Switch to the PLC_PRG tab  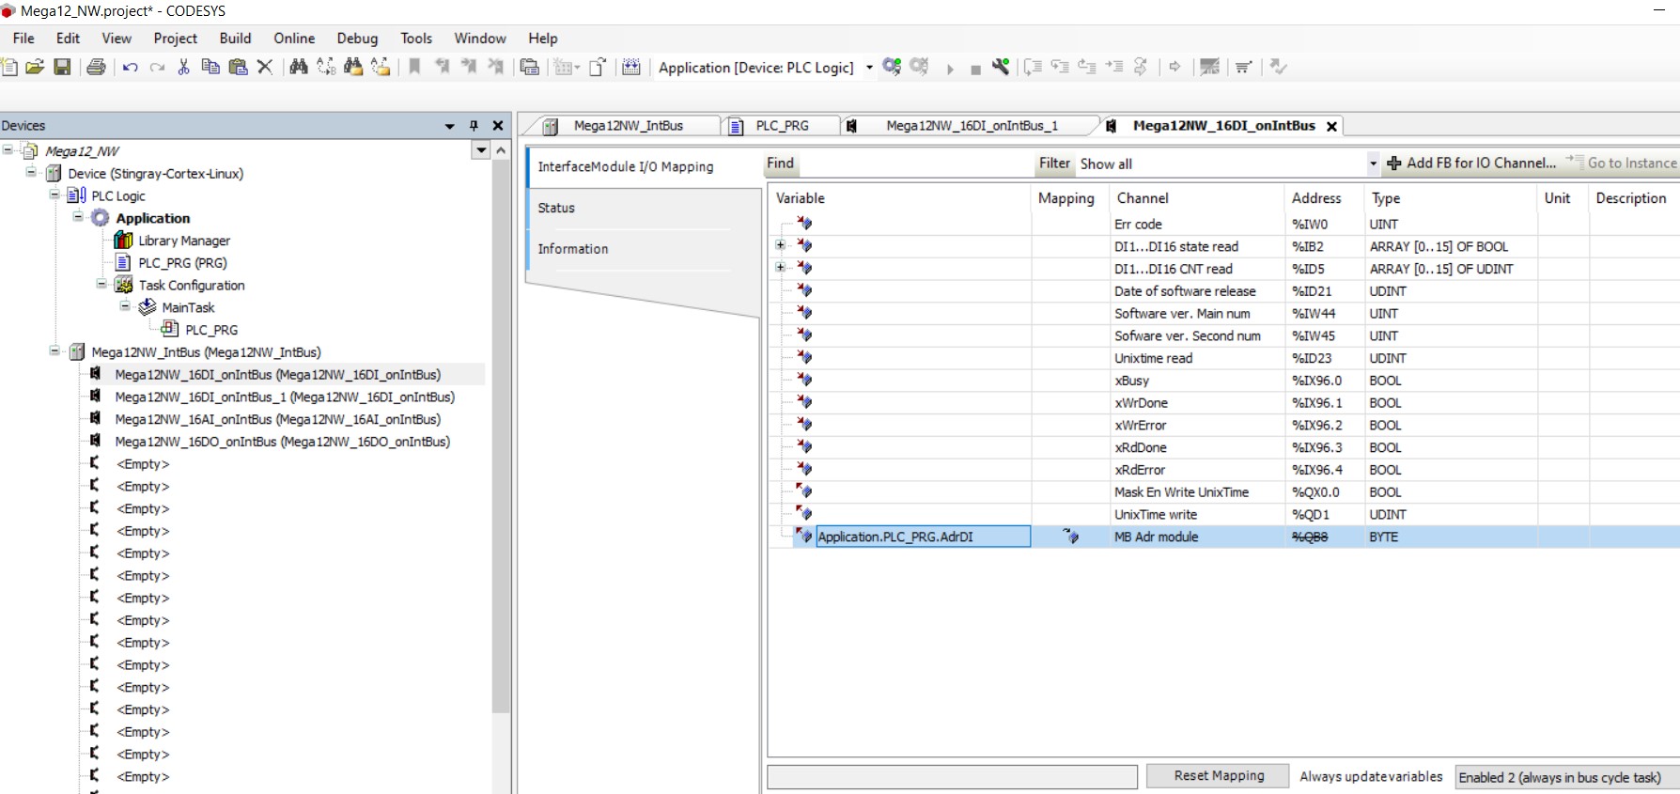782,126
